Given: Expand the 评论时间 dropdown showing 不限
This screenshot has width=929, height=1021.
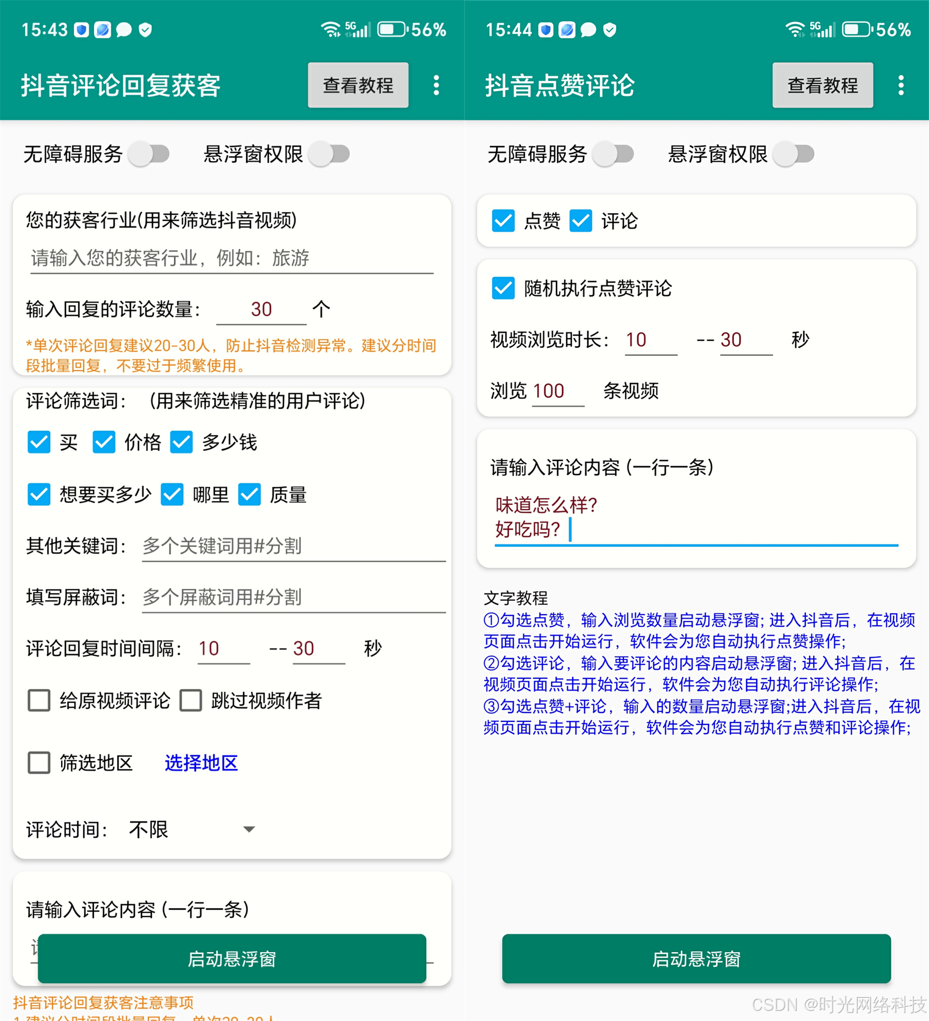Looking at the screenshot, I should (x=192, y=829).
